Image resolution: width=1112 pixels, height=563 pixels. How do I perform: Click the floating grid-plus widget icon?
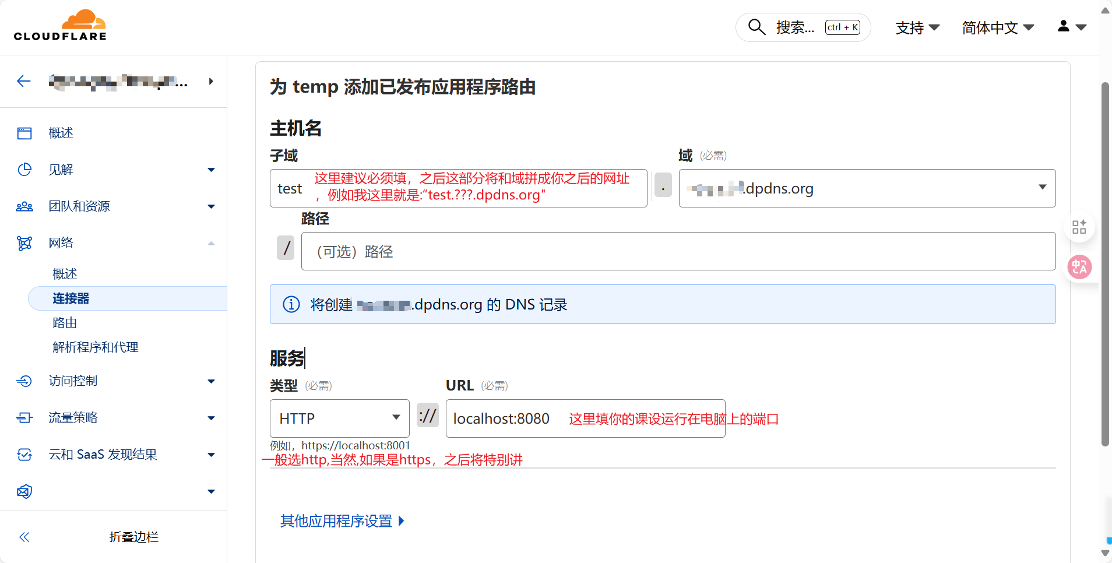[1079, 227]
